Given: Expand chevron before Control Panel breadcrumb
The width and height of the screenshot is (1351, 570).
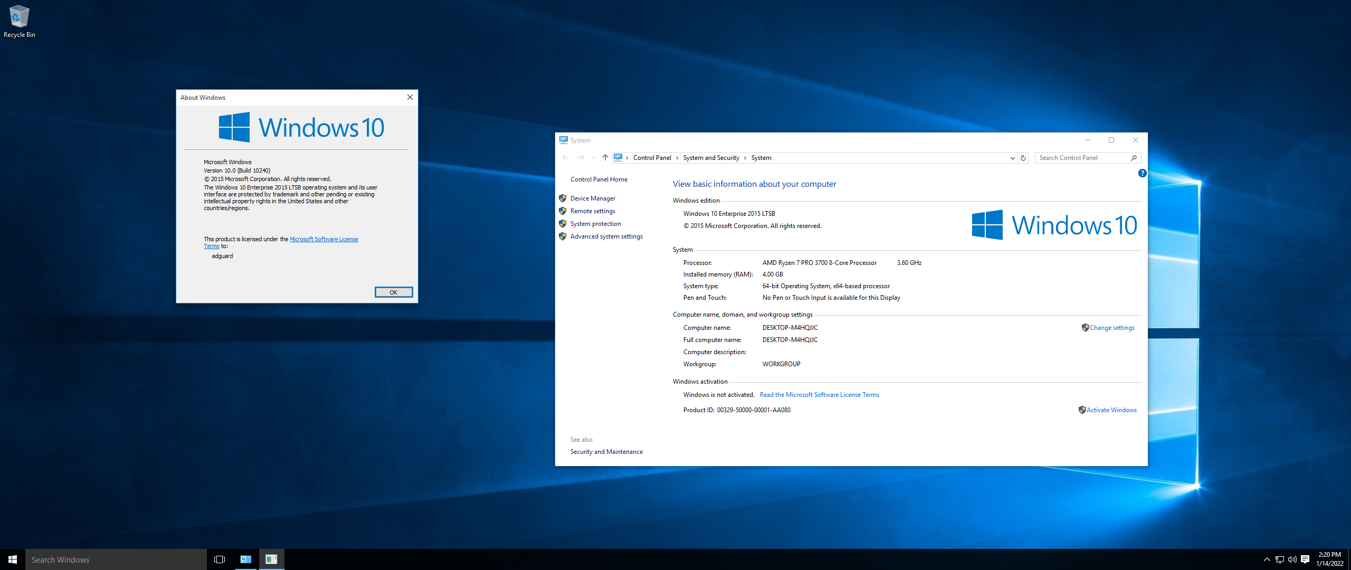Looking at the screenshot, I should click(627, 158).
